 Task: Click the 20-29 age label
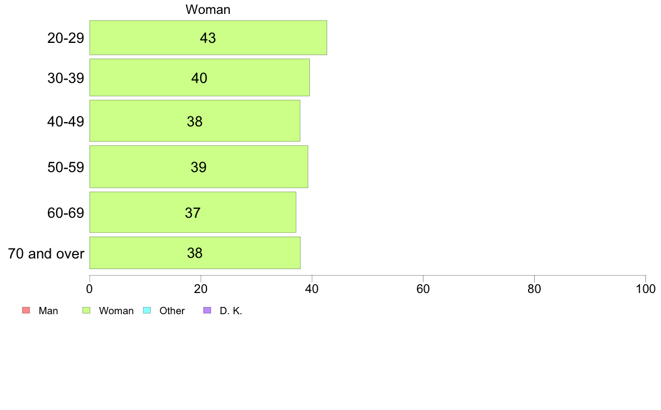pyautogui.click(x=66, y=38)
